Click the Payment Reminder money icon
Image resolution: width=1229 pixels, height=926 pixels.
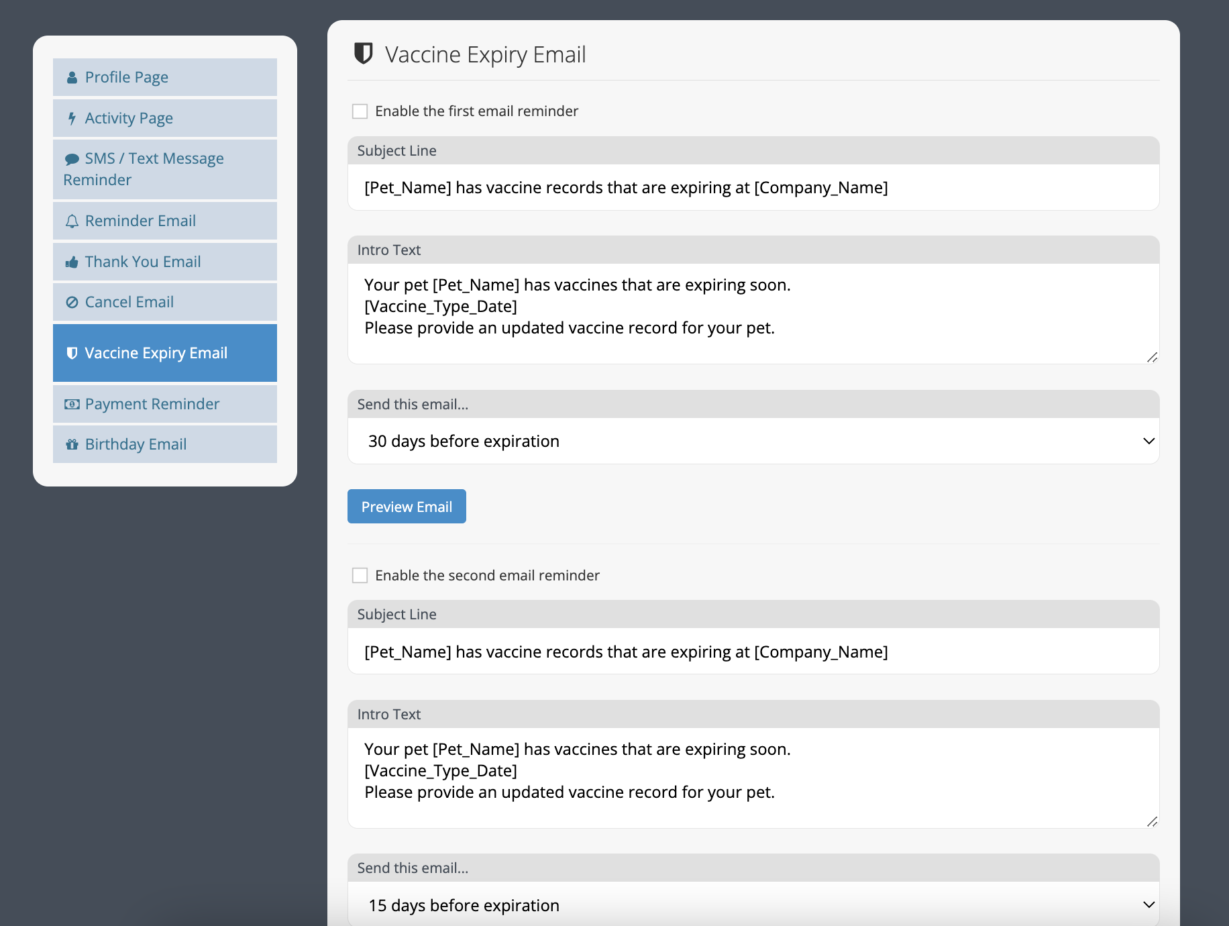[x=72, y=405]
